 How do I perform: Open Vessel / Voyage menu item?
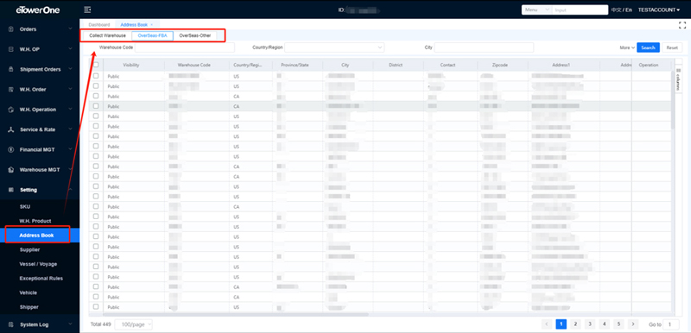coord(38,264)
